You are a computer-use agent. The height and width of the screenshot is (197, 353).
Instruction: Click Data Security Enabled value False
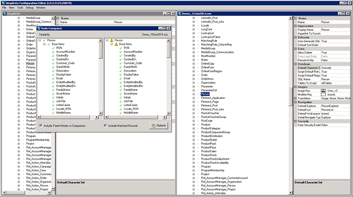(x=335, y=125)
